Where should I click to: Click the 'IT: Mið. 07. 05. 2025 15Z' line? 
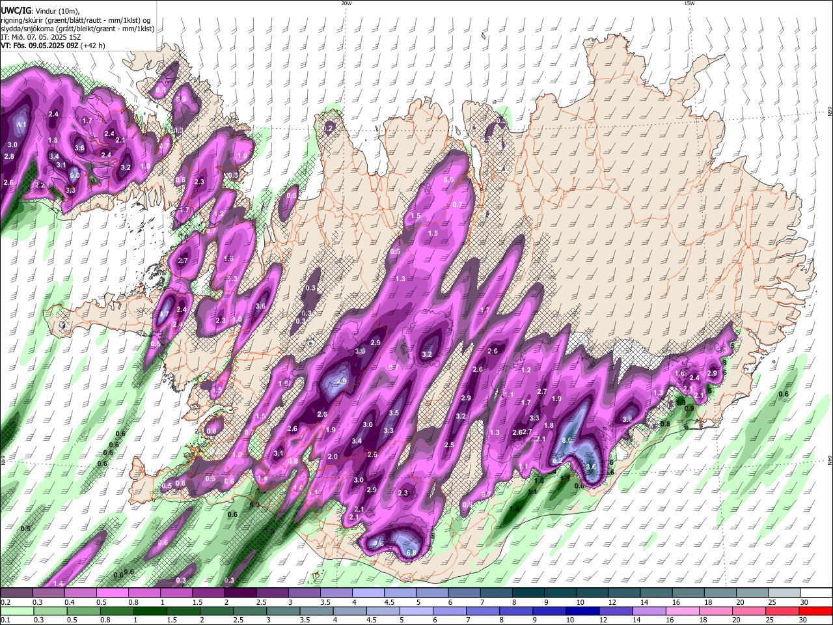pyautogui.click(x=40, y=37)
